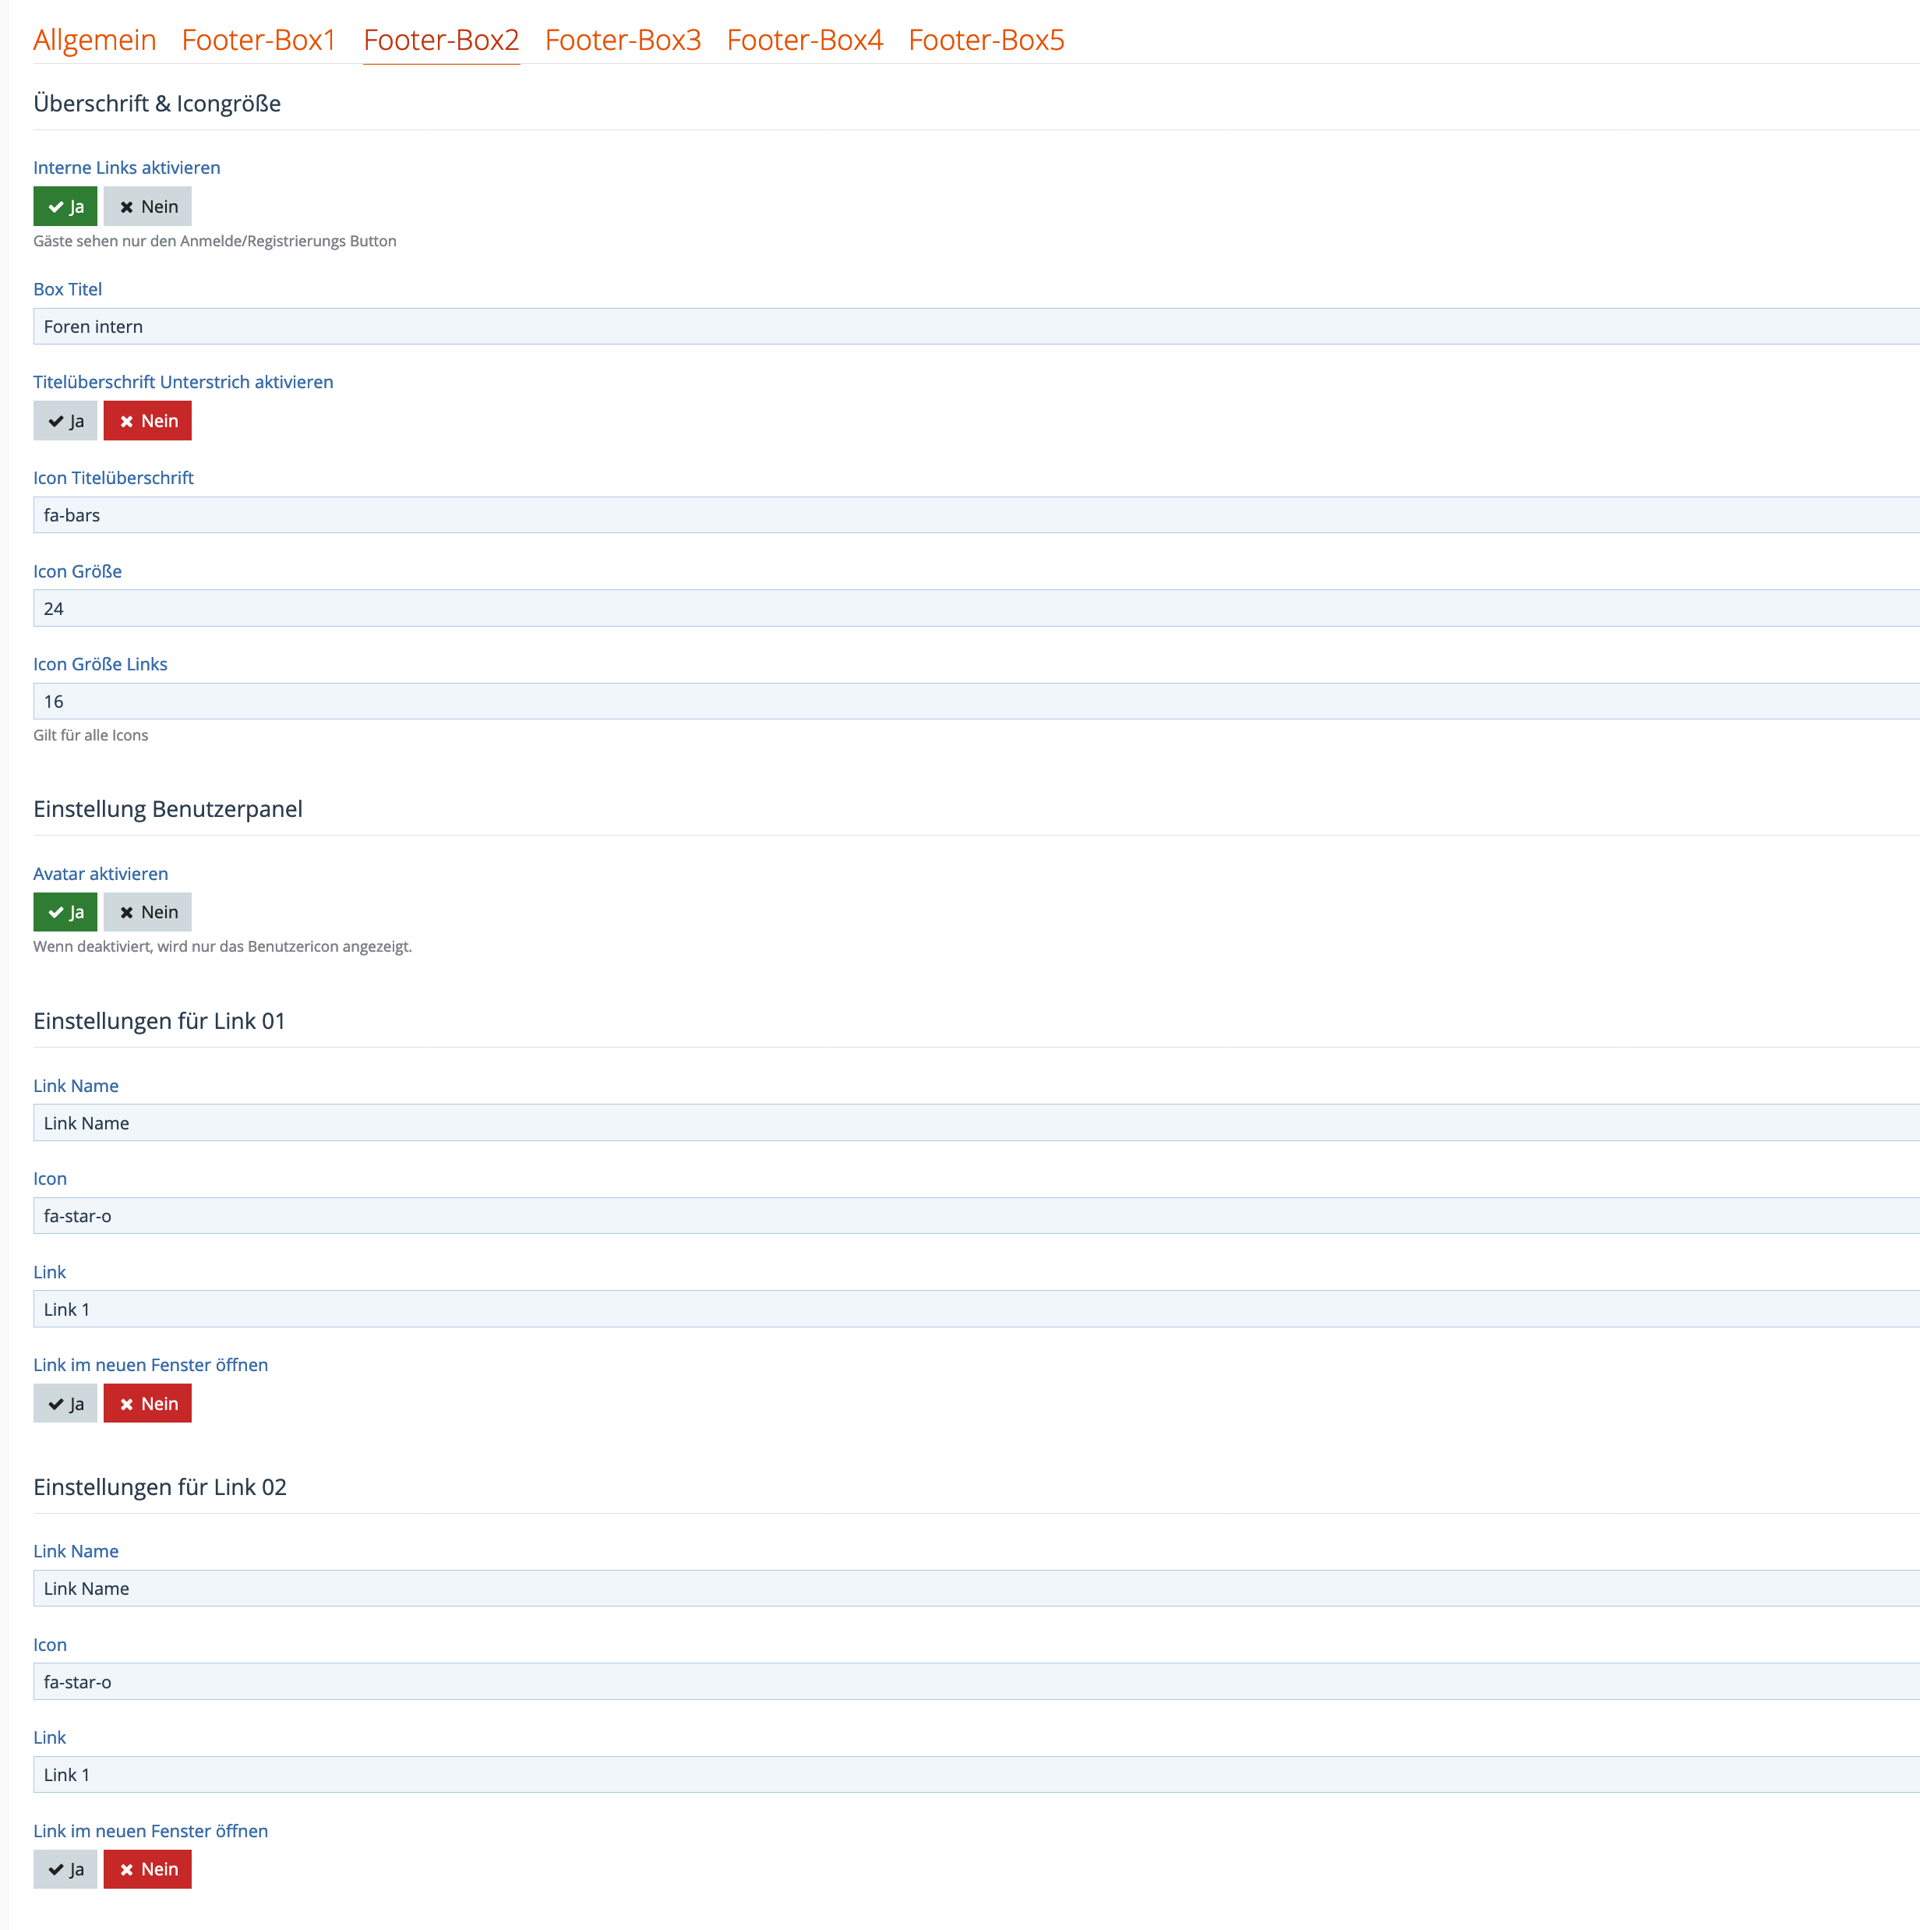Screen dimensions: 1920x1930
Task: Click Ja under Avatar aktivieren
Action: point(65,912)
